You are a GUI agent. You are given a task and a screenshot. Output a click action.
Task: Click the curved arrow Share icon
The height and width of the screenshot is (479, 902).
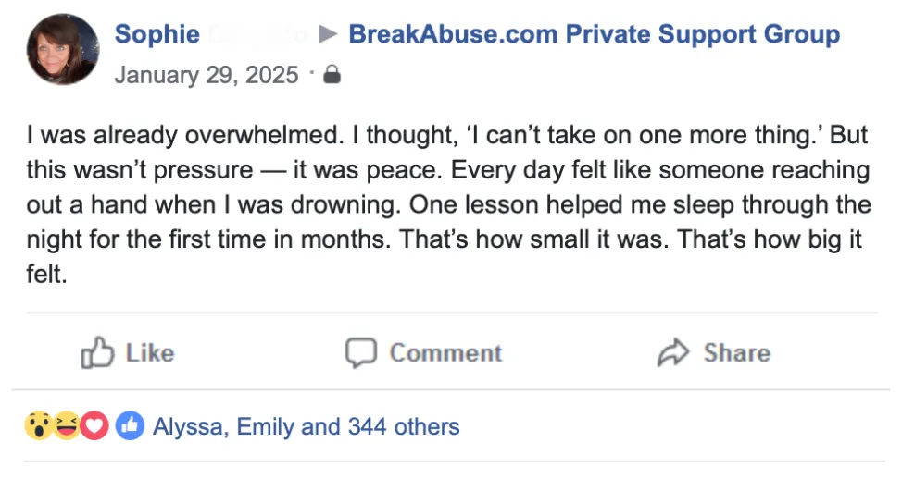pos(673,352)
